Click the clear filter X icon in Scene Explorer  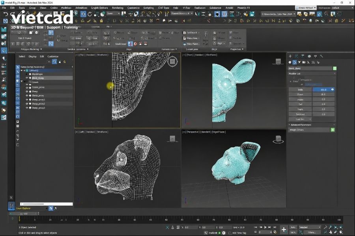click(x=49, y=62)
